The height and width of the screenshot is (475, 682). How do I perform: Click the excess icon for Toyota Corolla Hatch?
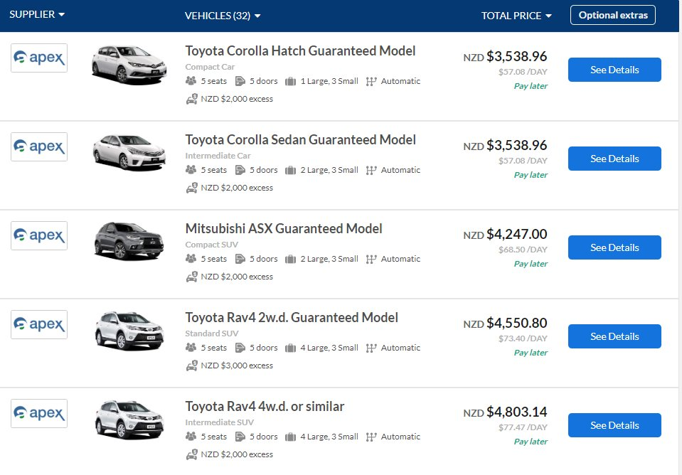point(191,99)
